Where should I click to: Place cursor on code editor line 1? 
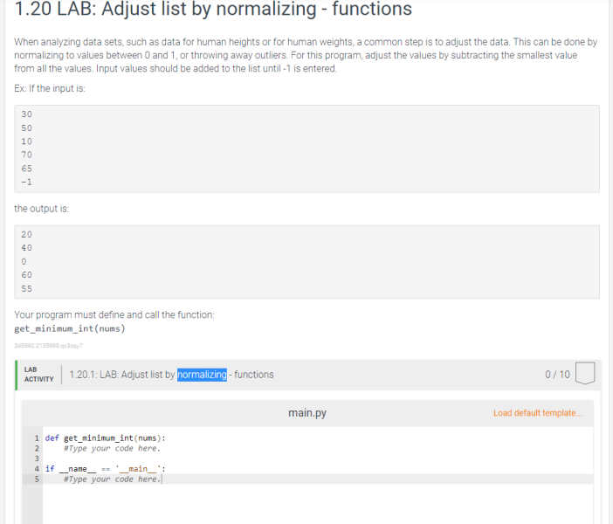pos(318,438)
